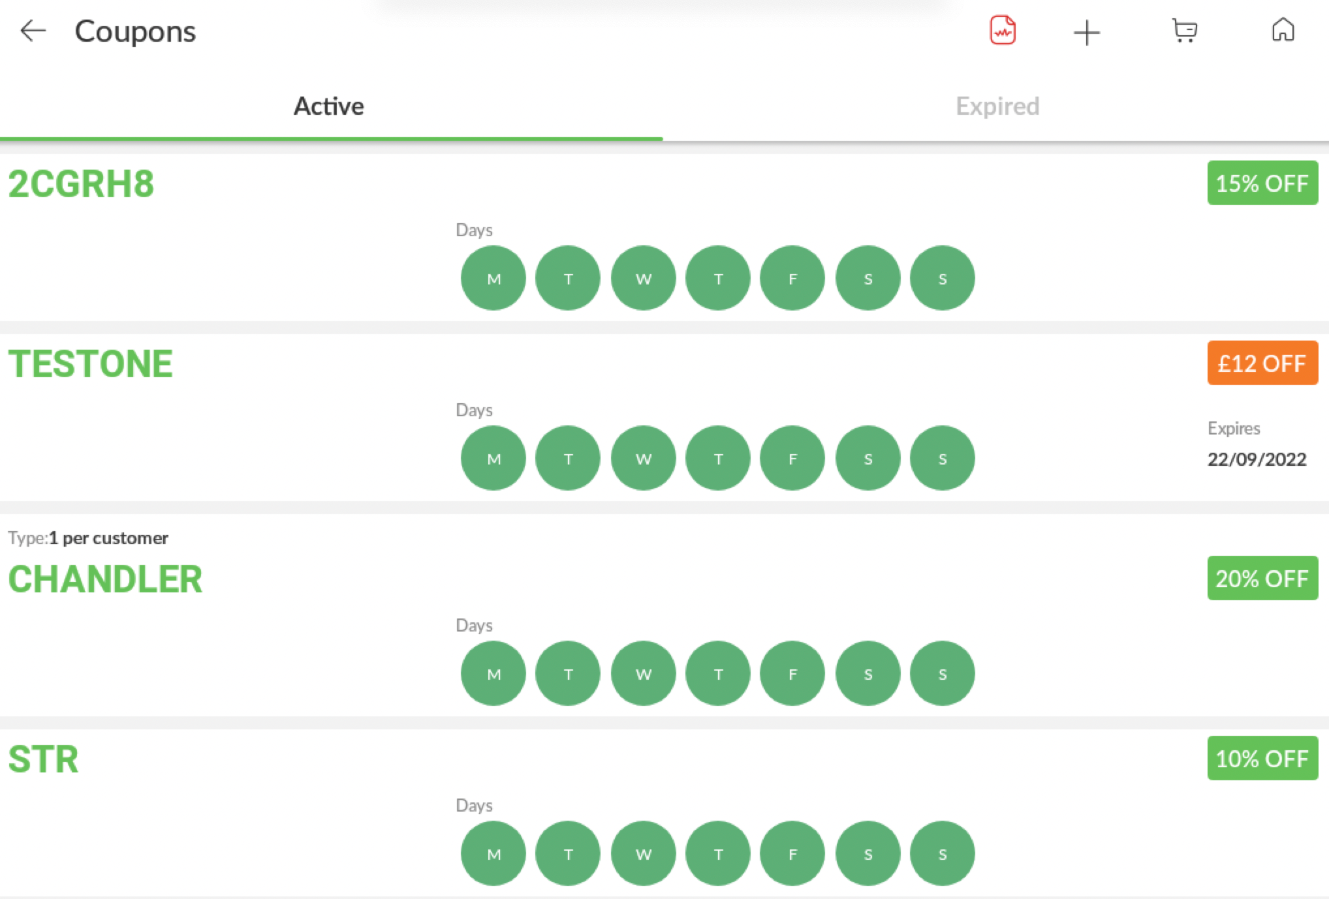Switch to the Expired tab
Image resolution: width=1329 pixels, height=899 pixels.
(x=997, y=106)
